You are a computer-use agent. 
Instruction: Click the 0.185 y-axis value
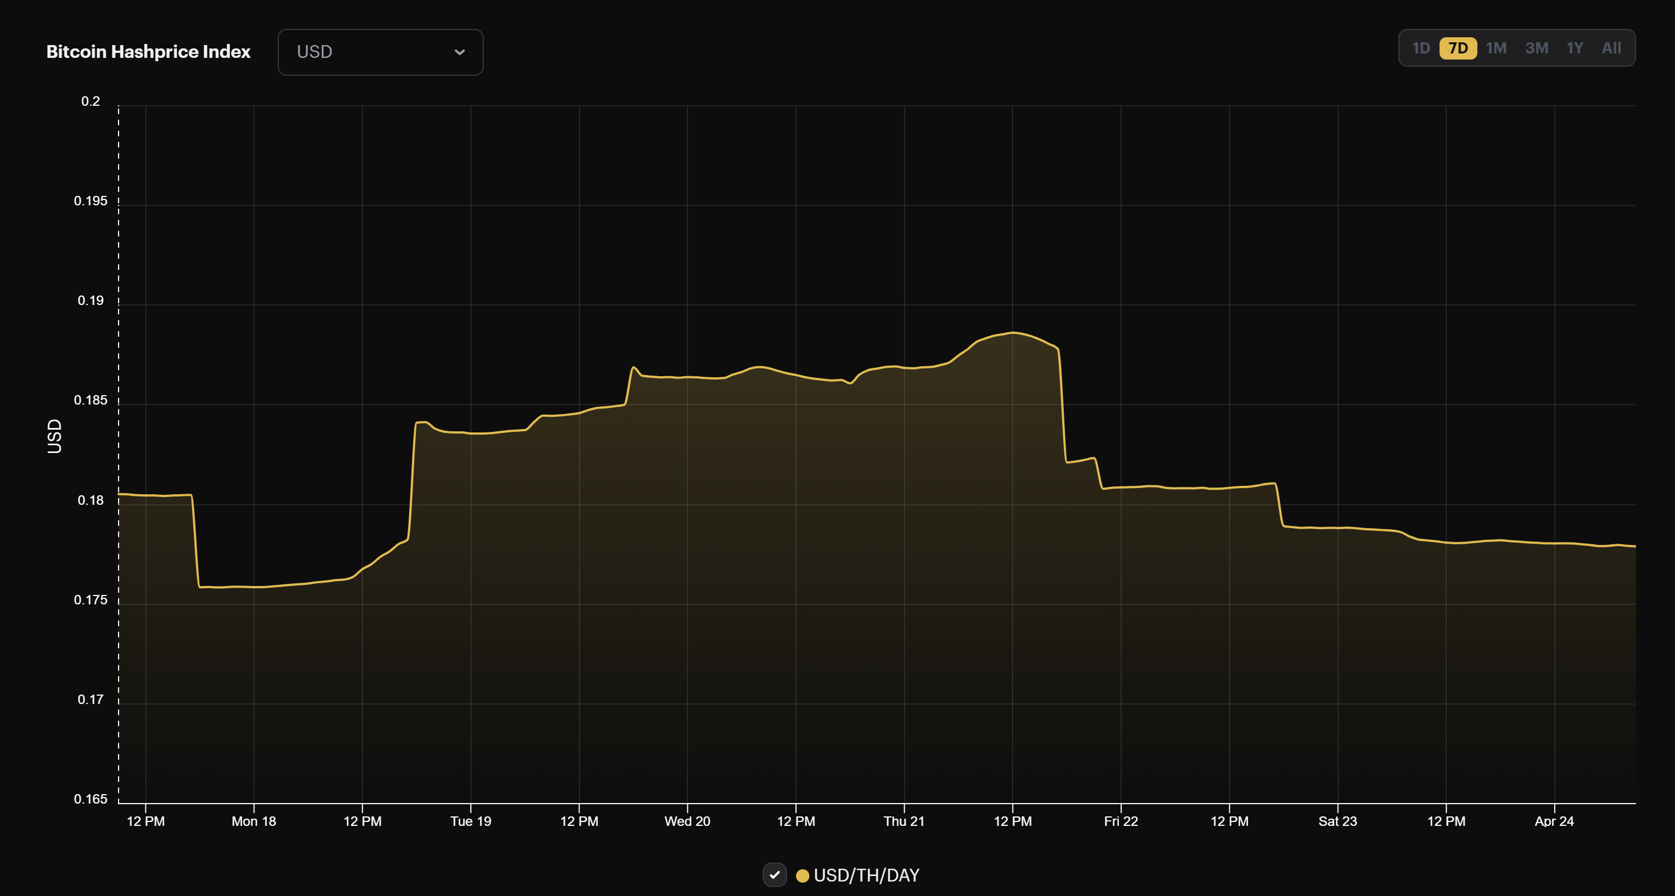90,401
